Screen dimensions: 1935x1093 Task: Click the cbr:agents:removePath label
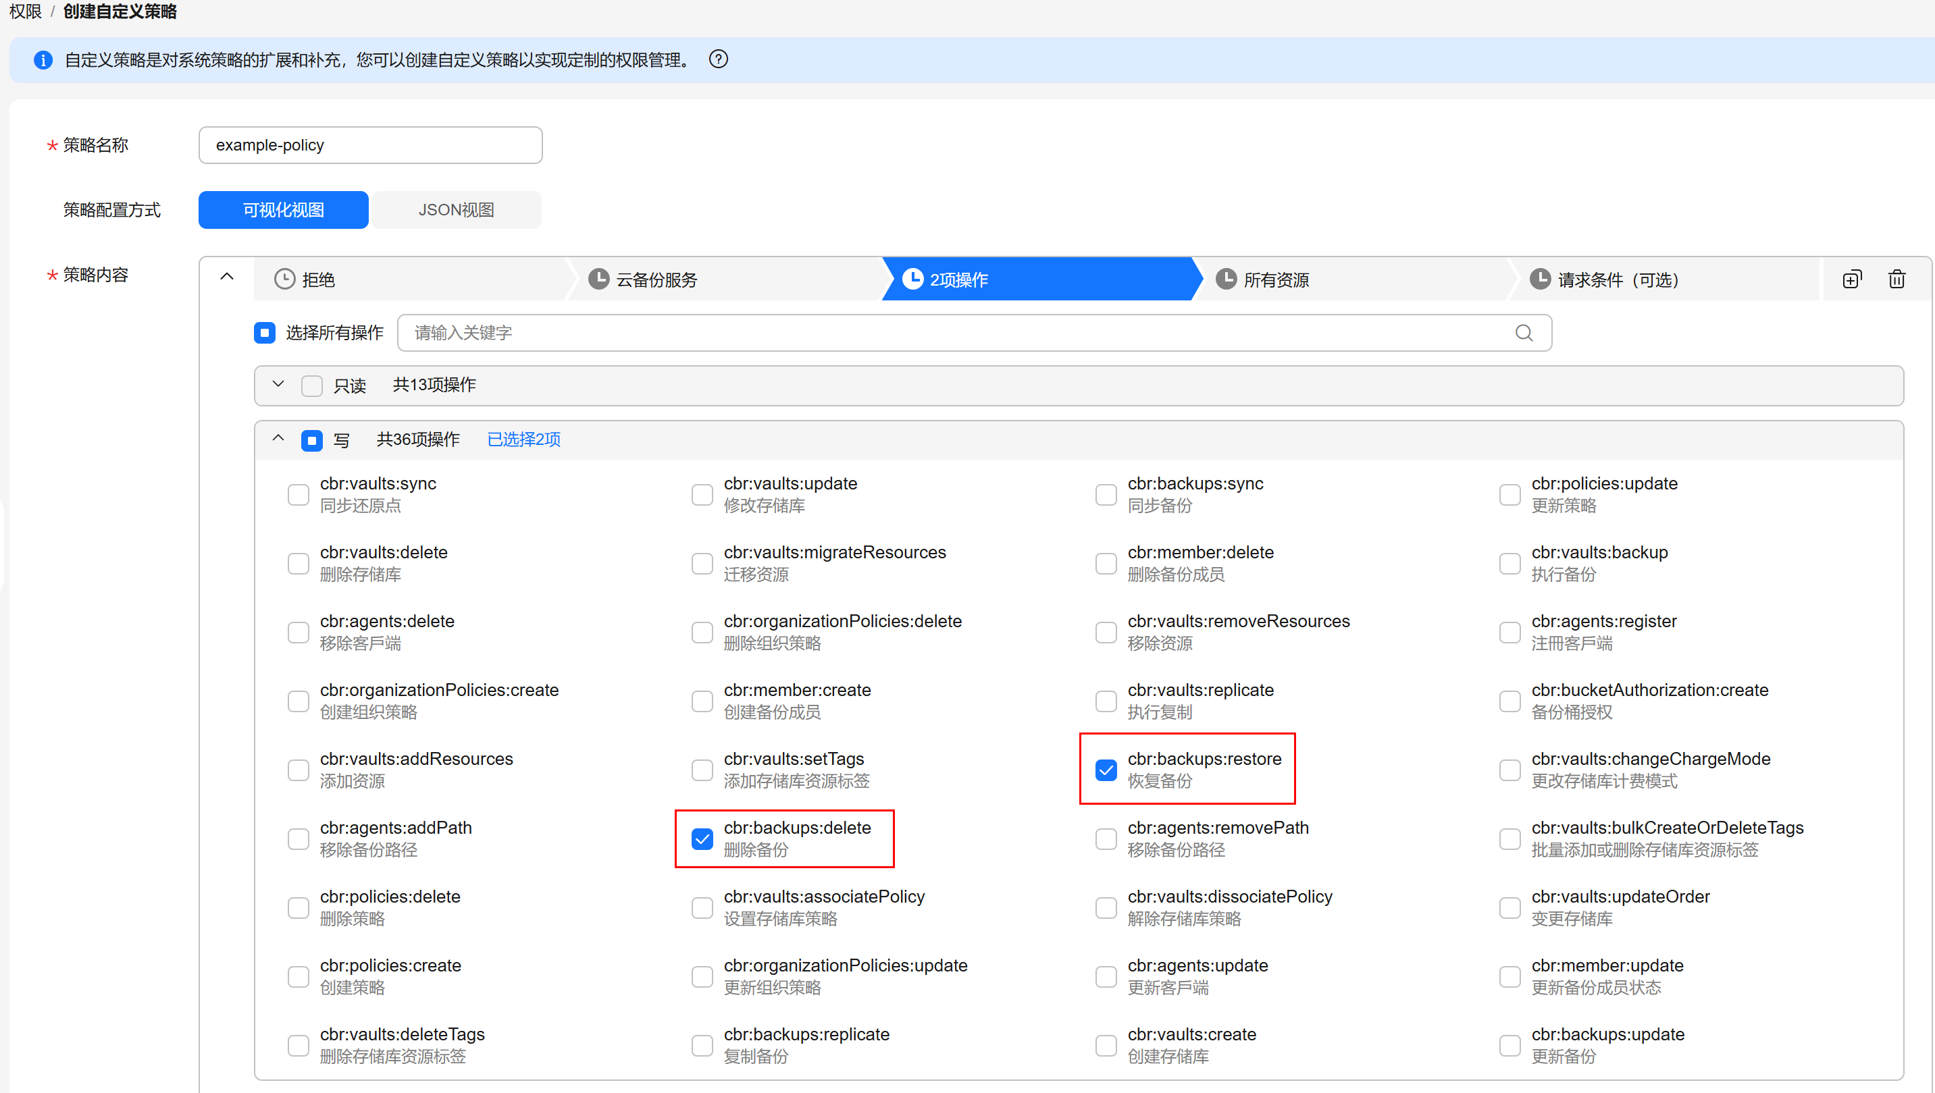pyautogui.click(x=1218, y=828)
